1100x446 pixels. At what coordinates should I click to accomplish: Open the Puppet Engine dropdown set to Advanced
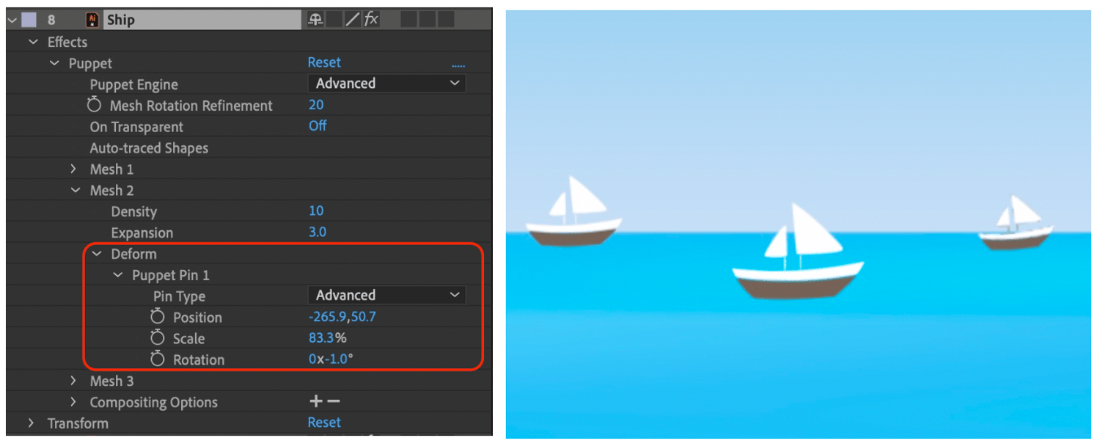pos(386,83)
